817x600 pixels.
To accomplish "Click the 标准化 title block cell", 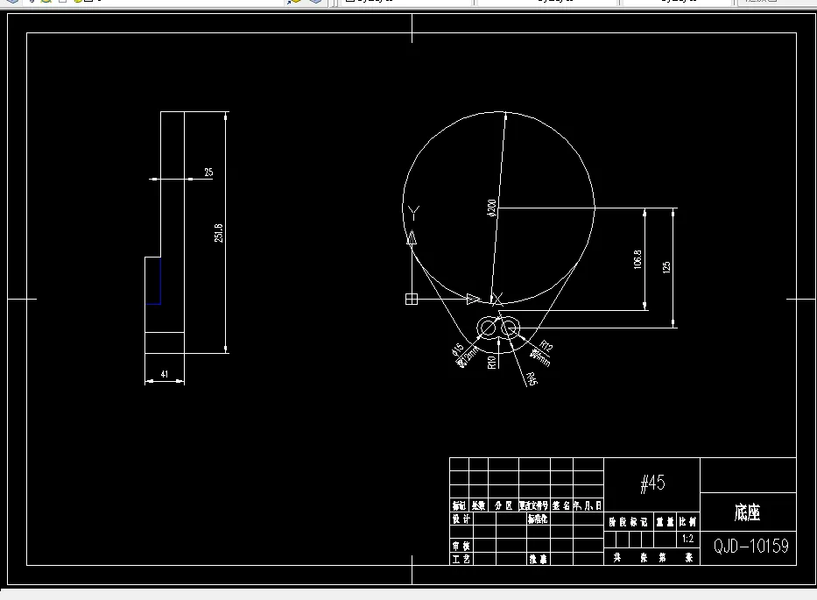I will (538, 519).
